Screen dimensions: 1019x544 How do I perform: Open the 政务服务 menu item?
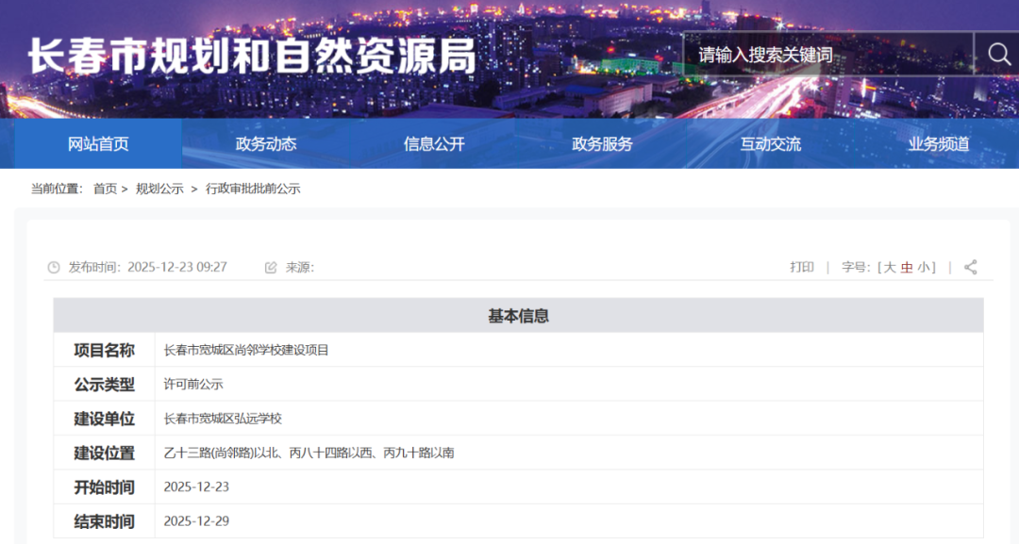[600, 143]
